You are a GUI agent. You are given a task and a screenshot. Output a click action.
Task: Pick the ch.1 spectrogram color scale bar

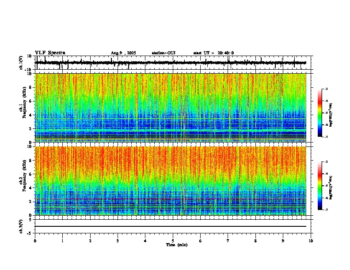(x=320, y=113)
